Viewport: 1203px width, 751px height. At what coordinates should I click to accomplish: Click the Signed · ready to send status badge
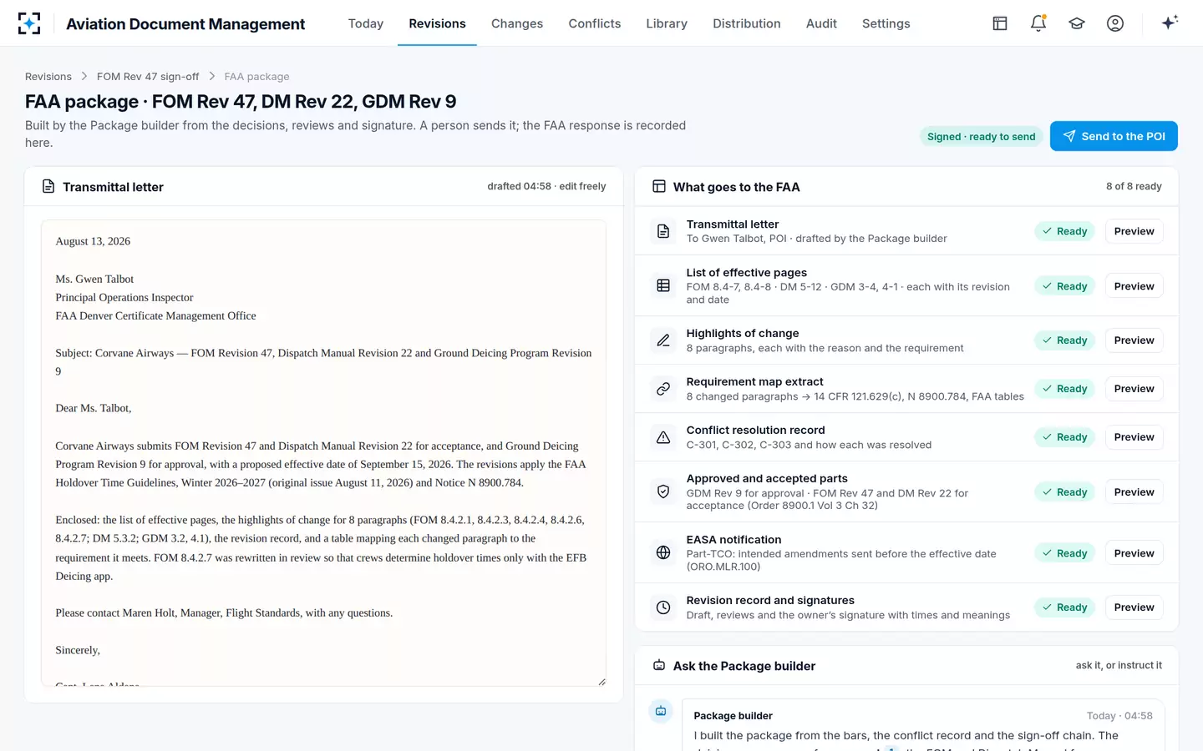point(981,137)
